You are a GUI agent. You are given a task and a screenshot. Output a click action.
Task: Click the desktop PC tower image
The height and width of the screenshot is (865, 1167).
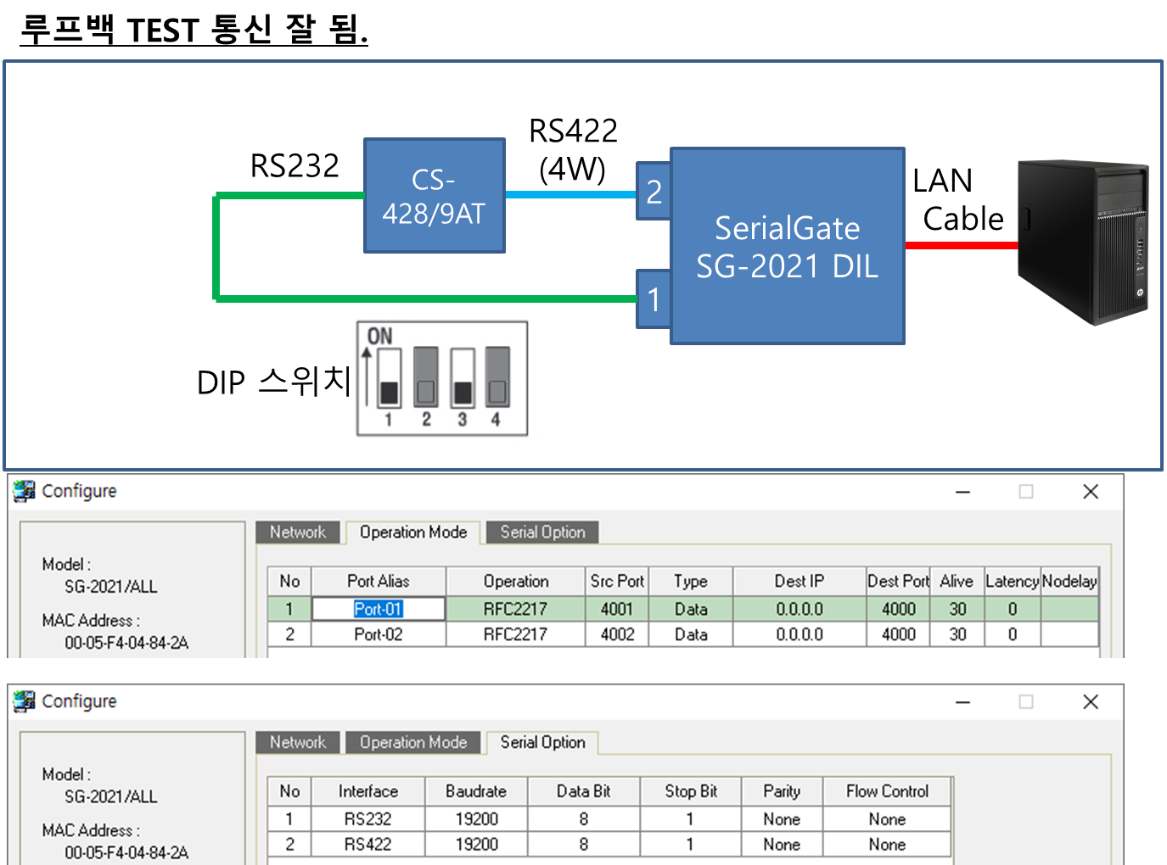(1084, 243)
